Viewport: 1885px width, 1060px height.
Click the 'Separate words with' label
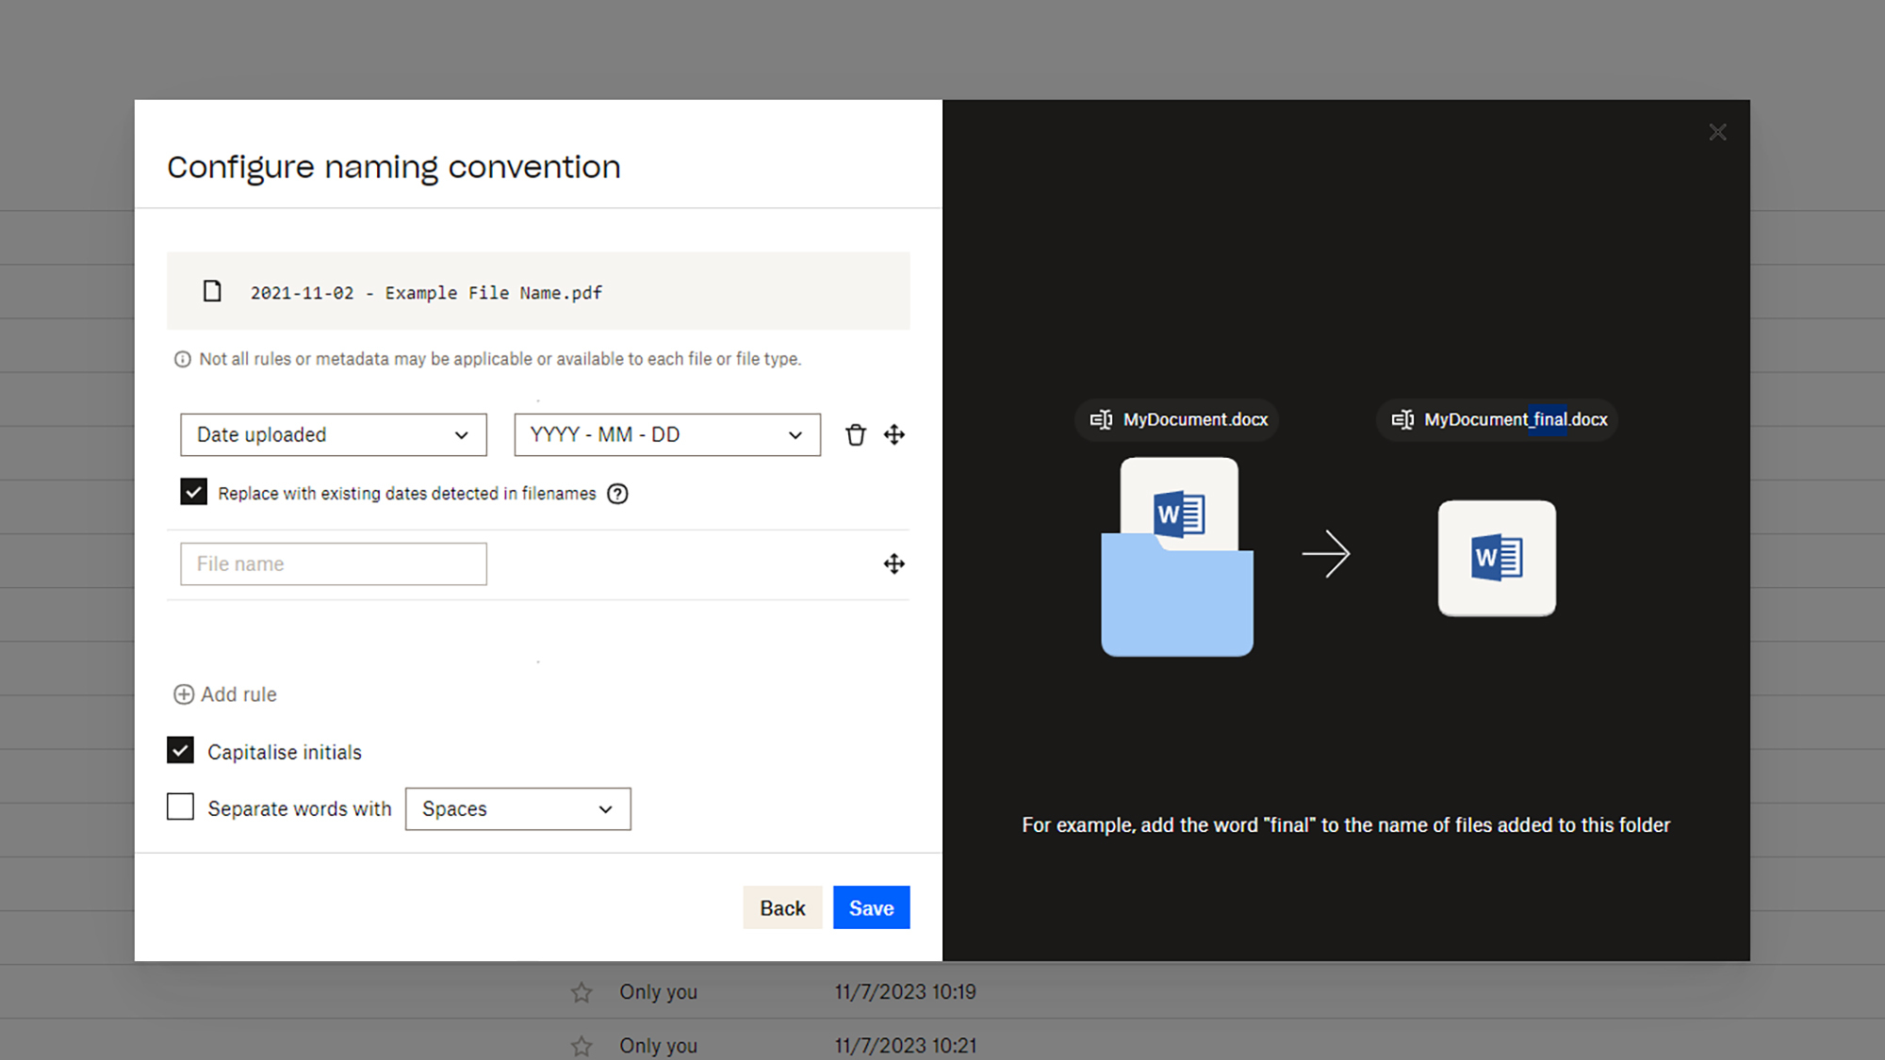click(300, 808)
